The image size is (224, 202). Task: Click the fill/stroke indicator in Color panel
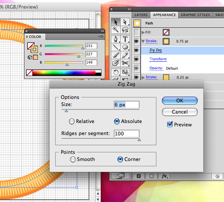coord(33,48)
